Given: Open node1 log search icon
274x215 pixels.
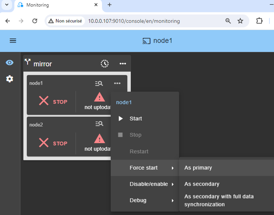Looking at the screenshot, I should (x=99, y=83).
